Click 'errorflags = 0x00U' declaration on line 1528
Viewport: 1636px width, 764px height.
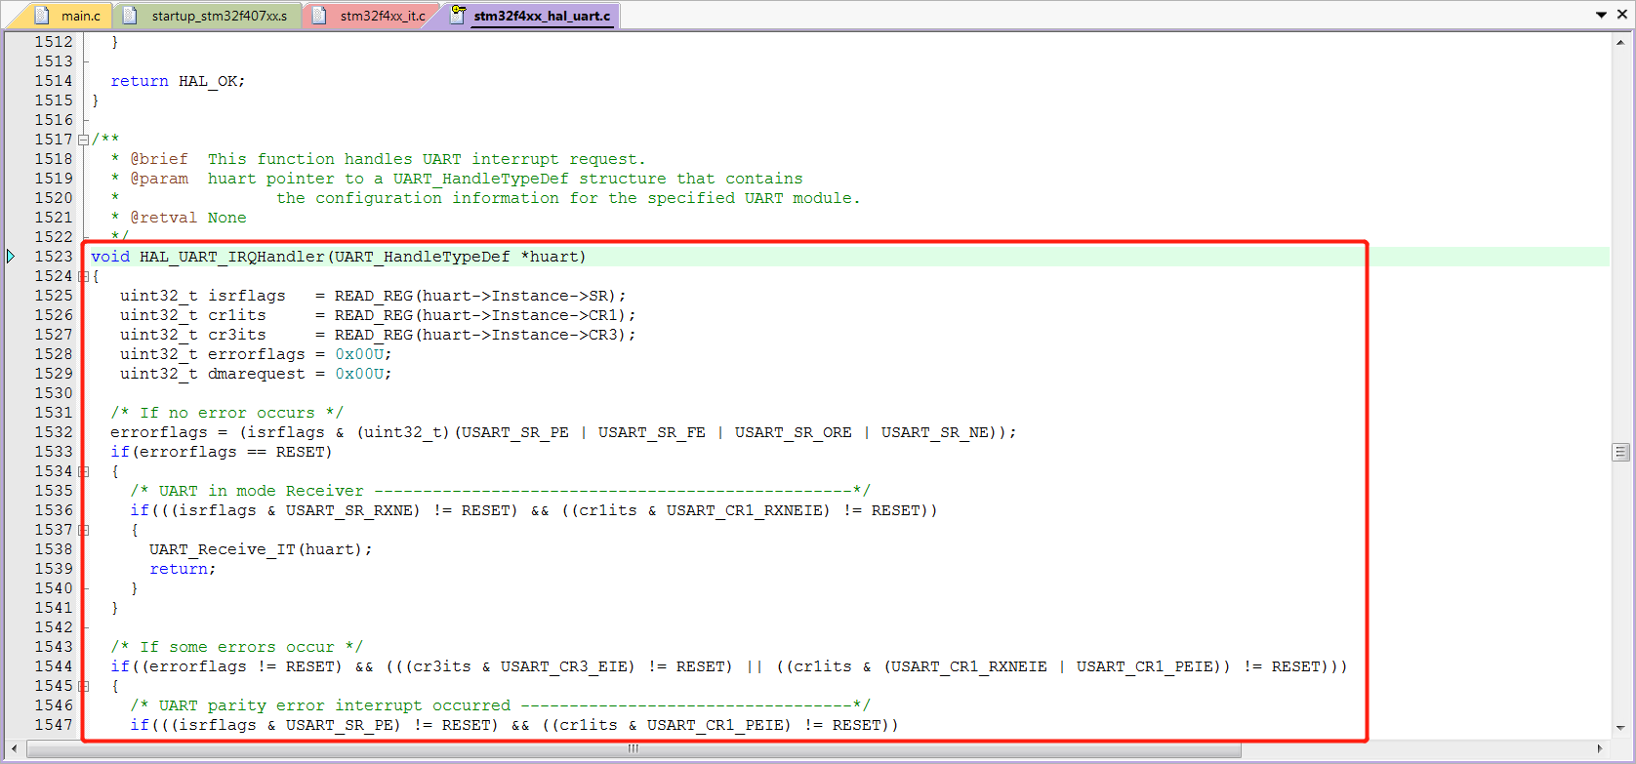click(256, 354)
